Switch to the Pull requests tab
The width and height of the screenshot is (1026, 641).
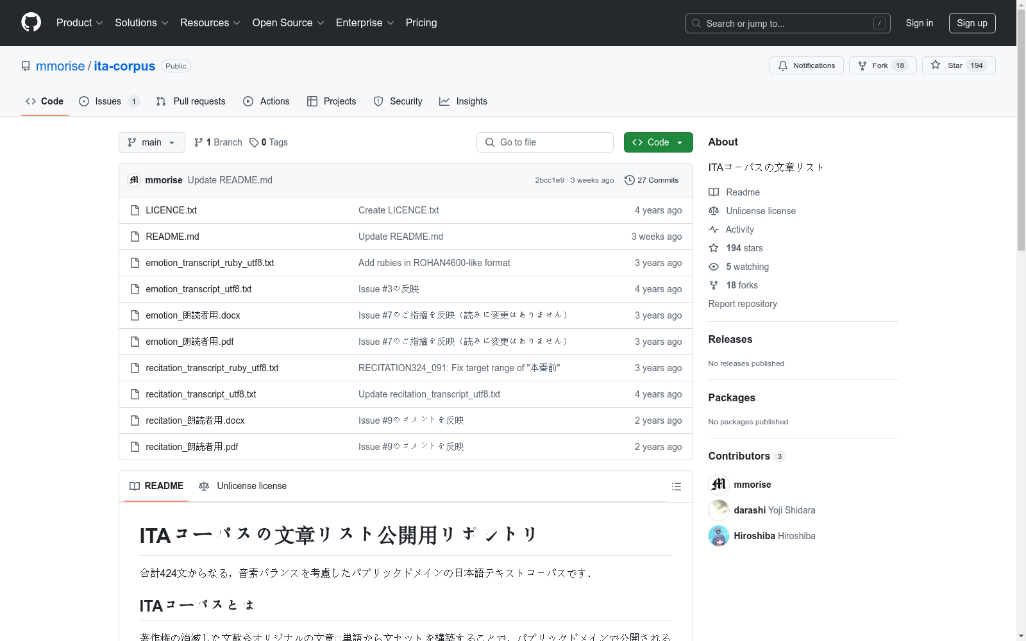pyautogui.click(x=190, y=101)
